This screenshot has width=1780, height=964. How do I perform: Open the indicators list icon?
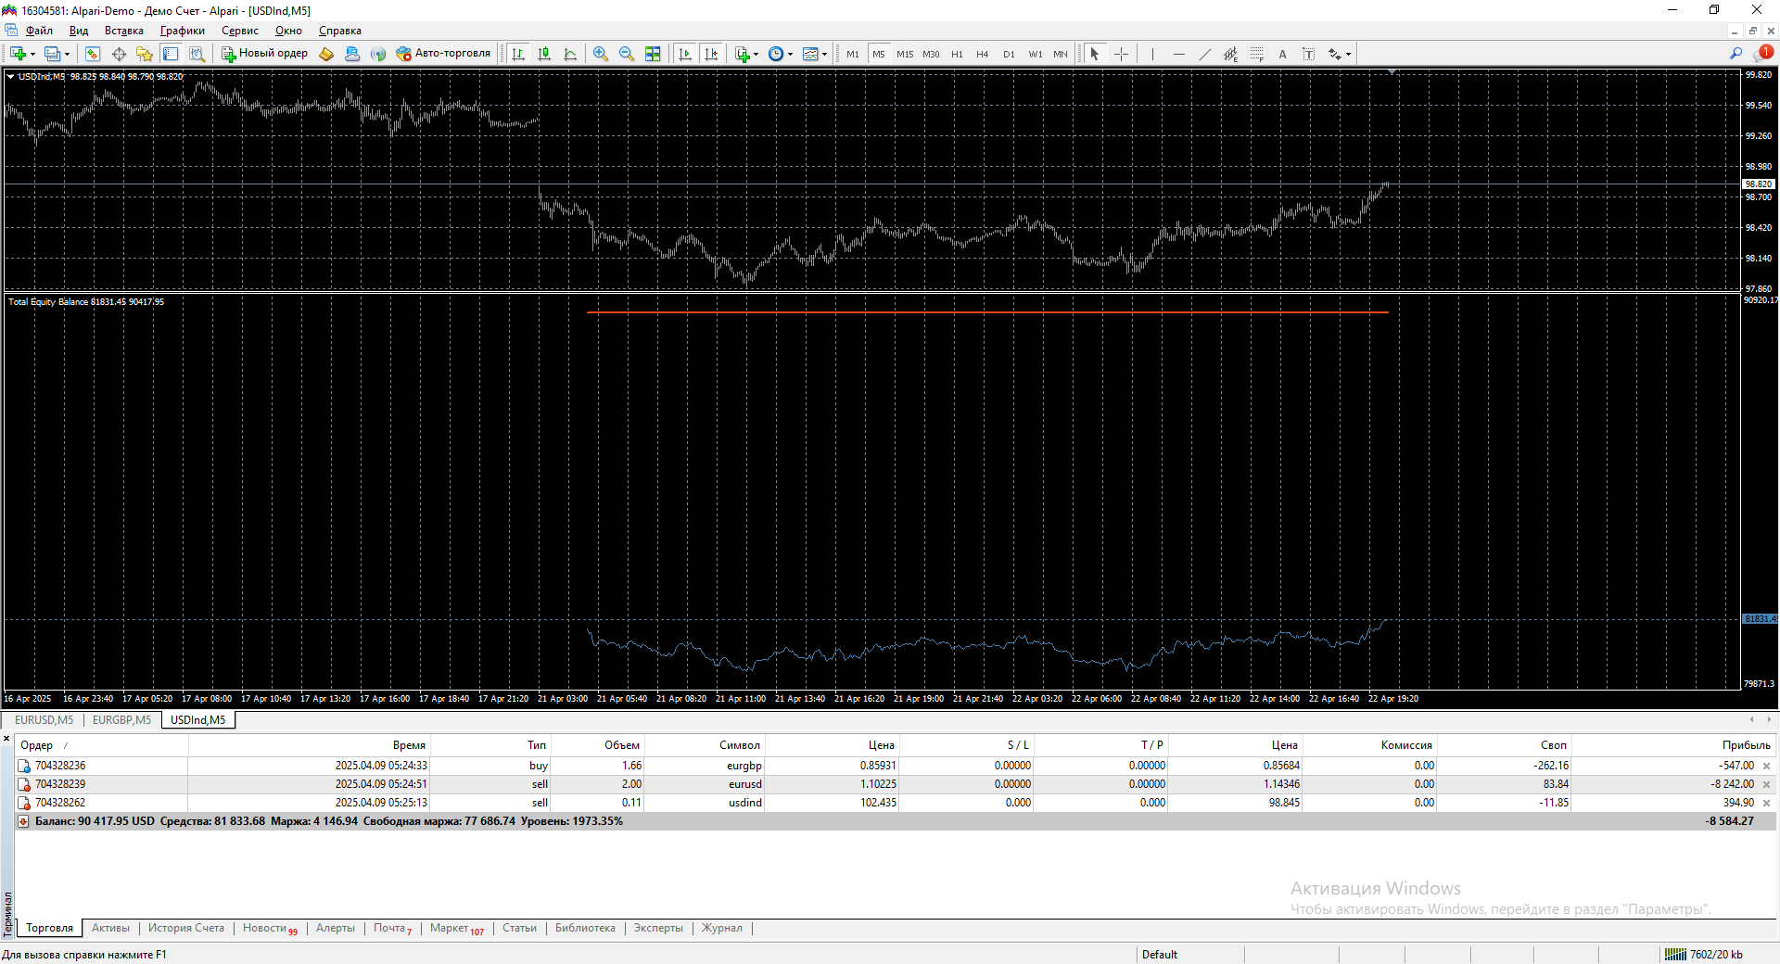tap(742, 54)
